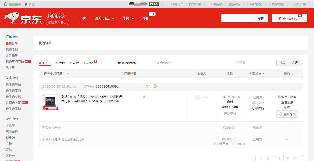This screenshot has width=314, height=161.
Task: Open the 订单详情 link
Action: point(258,108)
